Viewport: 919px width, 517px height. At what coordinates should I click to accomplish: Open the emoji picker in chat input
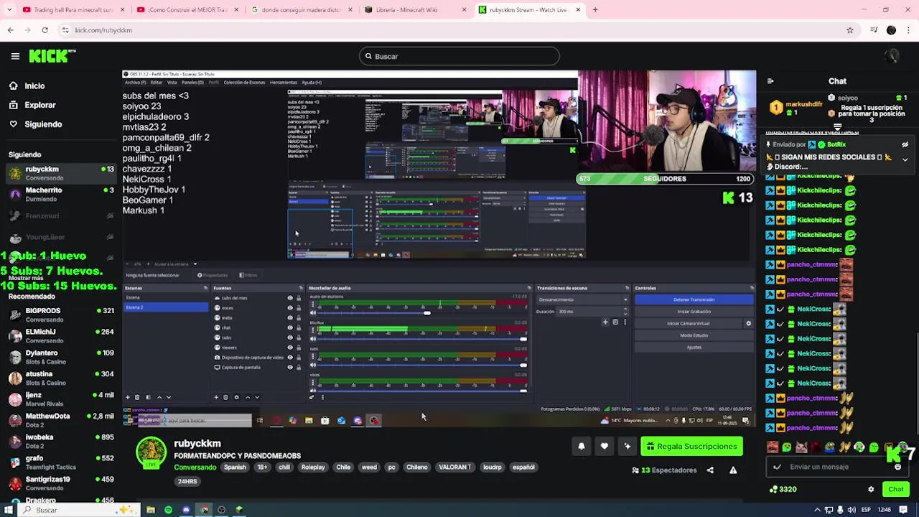tap(897, 467)
